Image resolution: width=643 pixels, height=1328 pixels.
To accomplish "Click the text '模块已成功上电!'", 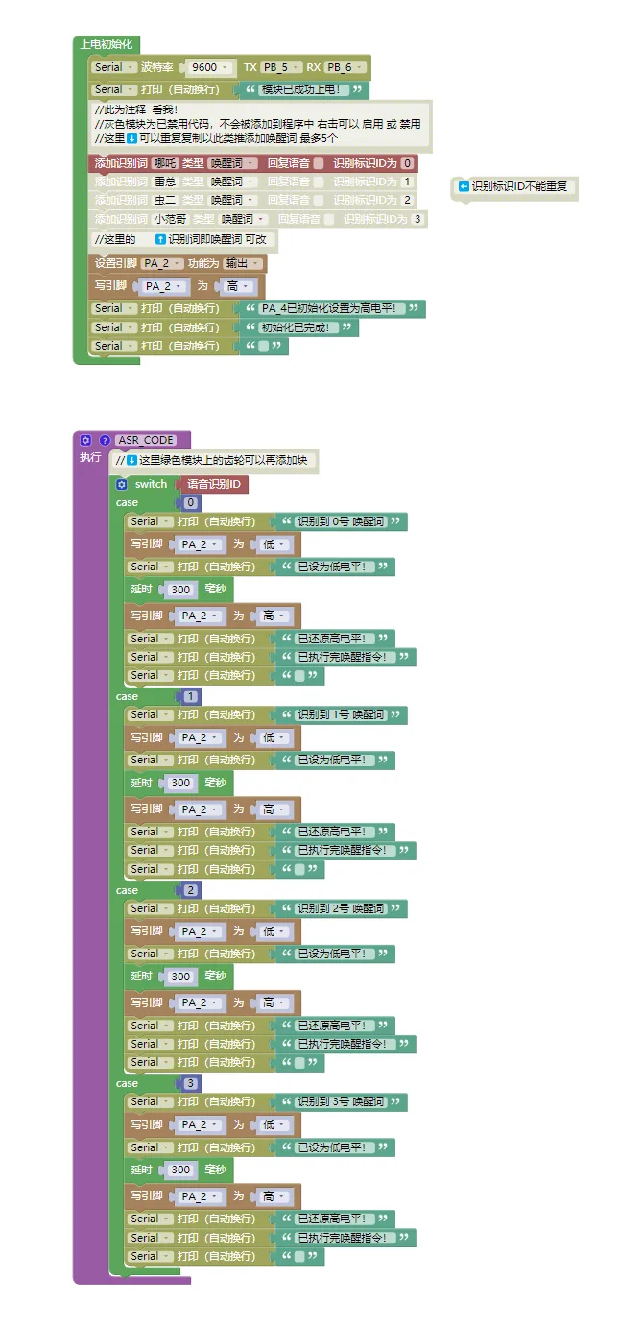I will pos(305,89).
